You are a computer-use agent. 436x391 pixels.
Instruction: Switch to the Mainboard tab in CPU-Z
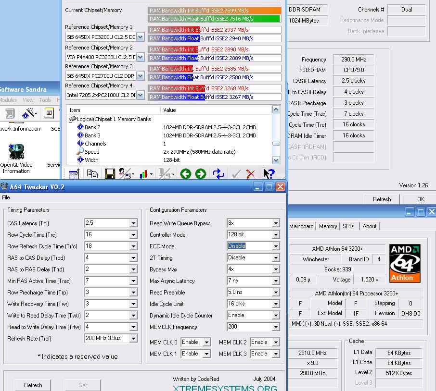pos(301,226)
